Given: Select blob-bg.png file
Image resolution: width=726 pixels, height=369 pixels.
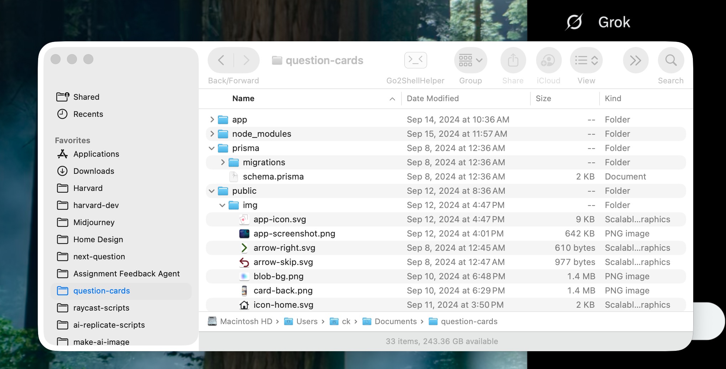Looking at the screenshot, I should 446,276.
